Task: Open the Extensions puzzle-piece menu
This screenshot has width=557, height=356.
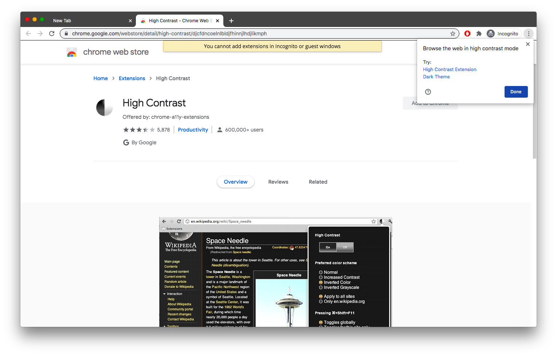Action: [x=479, y=34]
